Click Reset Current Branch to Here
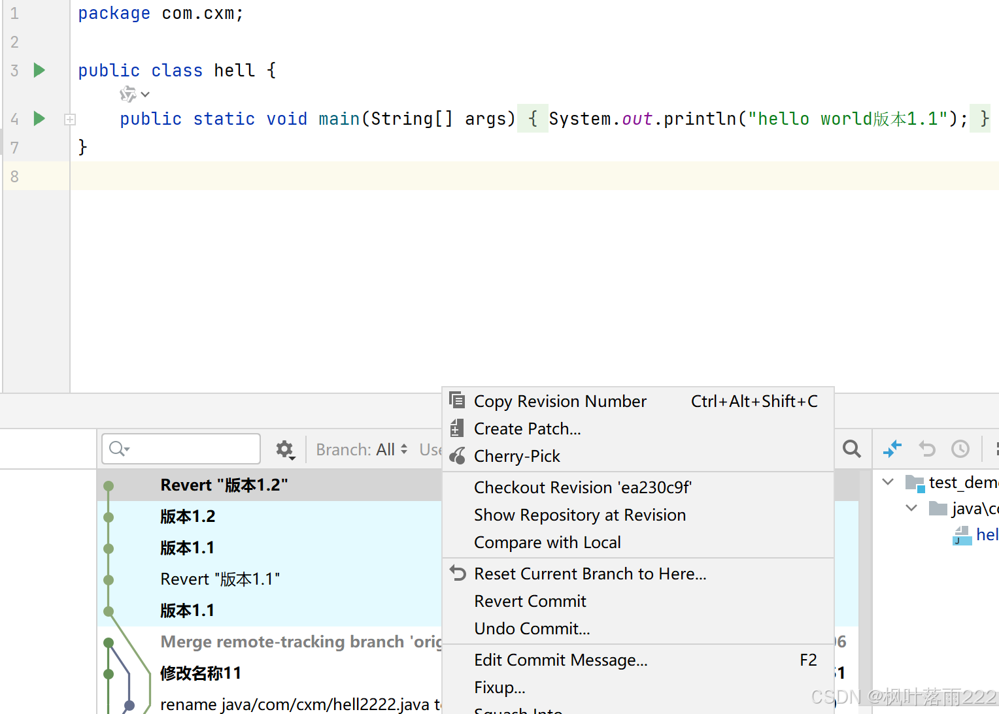This screenshot has height=714, width=999. coord(590,574)
